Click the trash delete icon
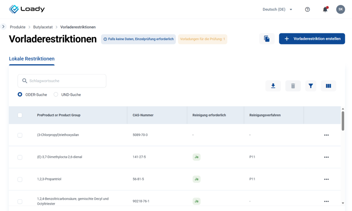Viewport: 352px width, 211px height. pyautogui.click(x=293, y=86)
